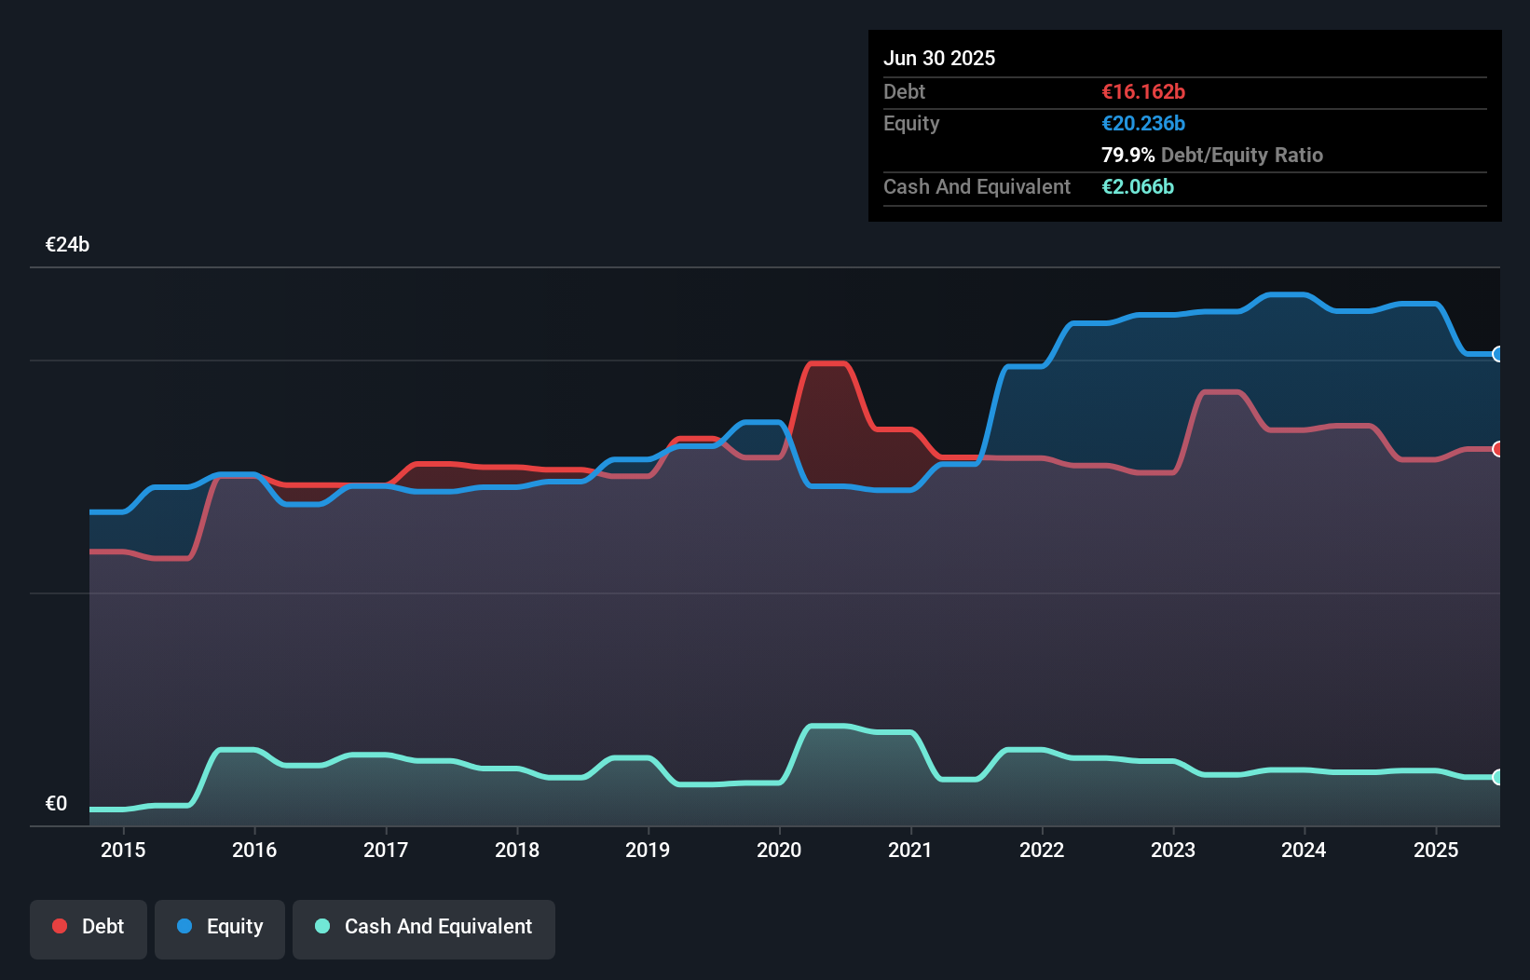Click the teal cash peak in 2020
1530x980 pixels.
pyautogui.click(x=827, y=726)
